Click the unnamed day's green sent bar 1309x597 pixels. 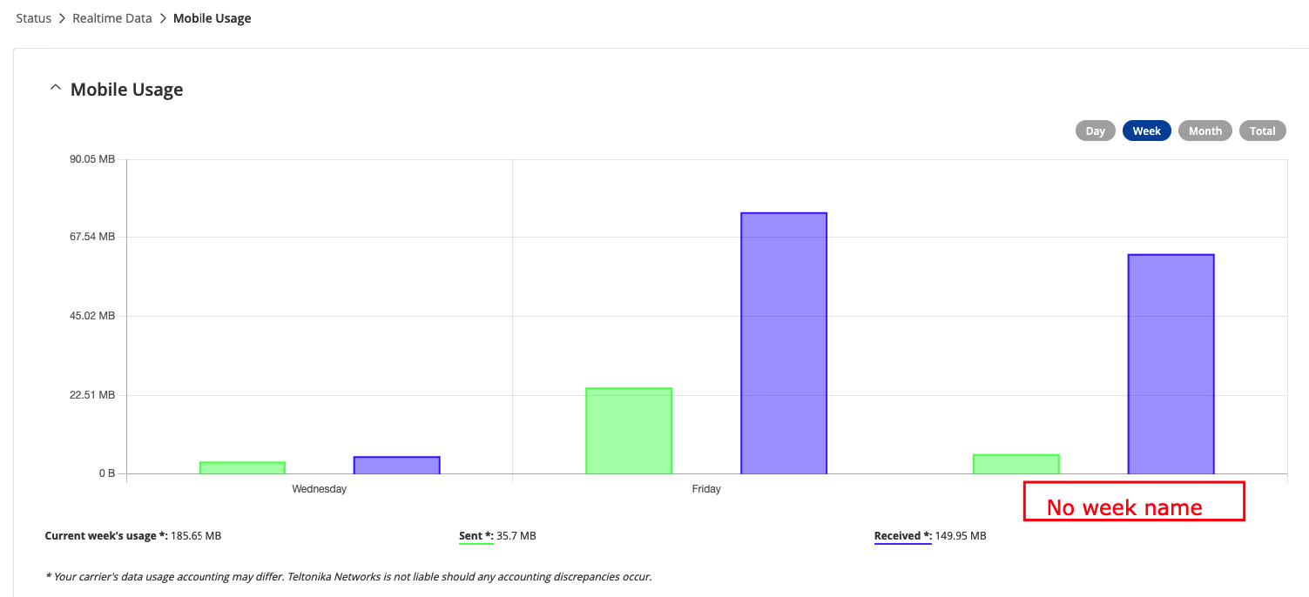(x=1016, y=465)
